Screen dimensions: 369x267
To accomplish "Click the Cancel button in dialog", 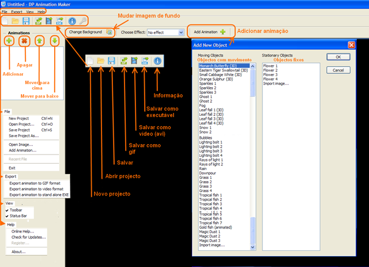I will coord(338,70).
